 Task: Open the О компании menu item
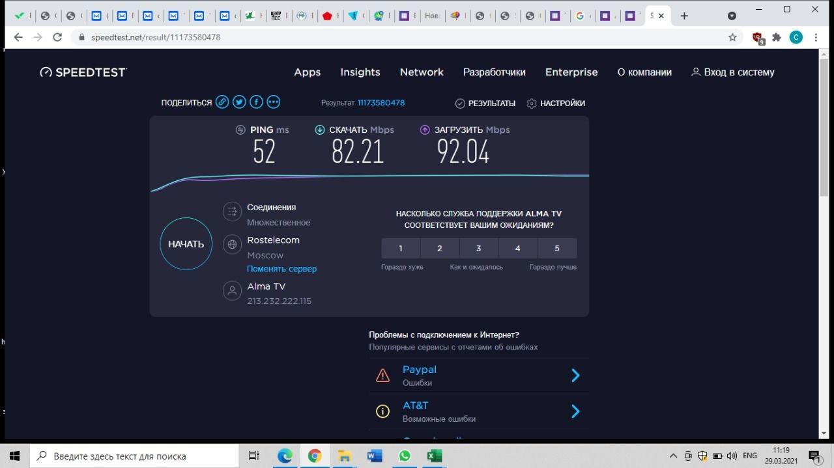click(644, 72)
